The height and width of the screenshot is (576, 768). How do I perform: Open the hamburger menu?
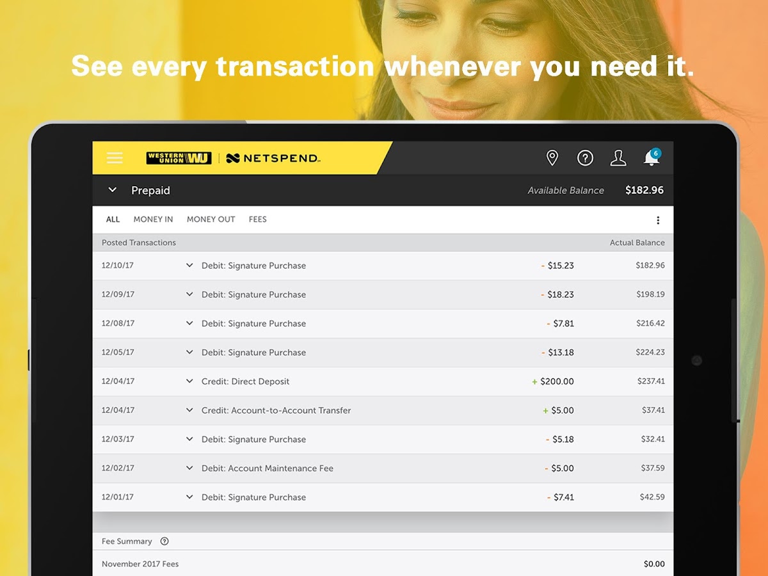(x=115, y=158)
